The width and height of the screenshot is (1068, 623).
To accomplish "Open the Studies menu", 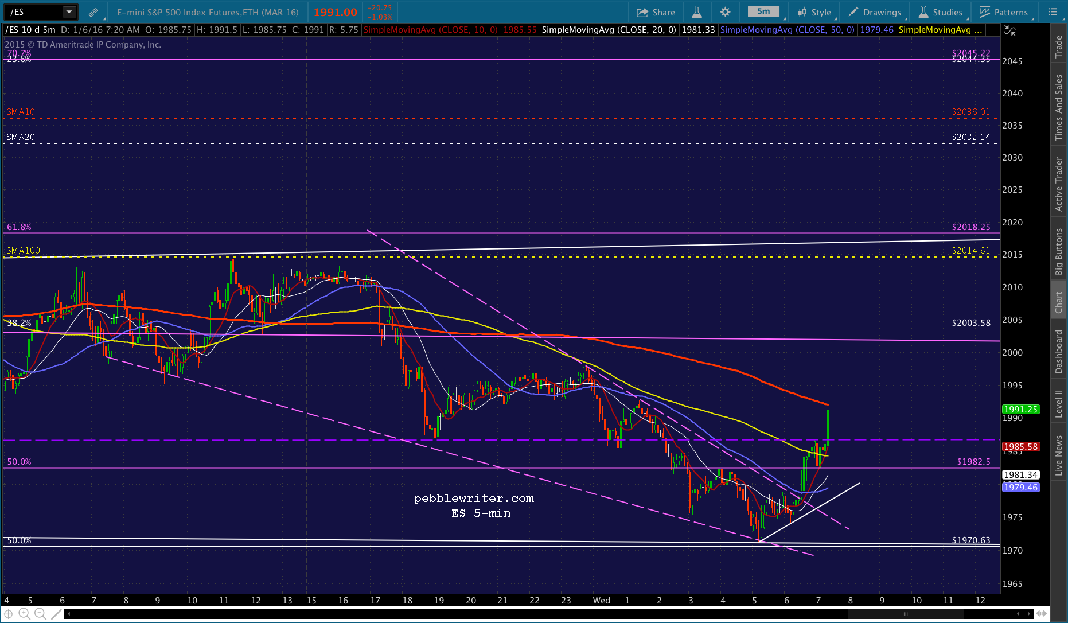I will [941, 12].
